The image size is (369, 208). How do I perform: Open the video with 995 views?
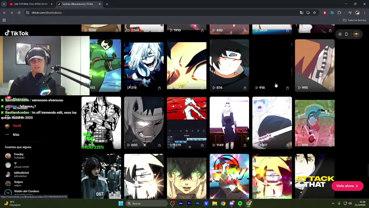pyautogui.click(x=315, y=66)
